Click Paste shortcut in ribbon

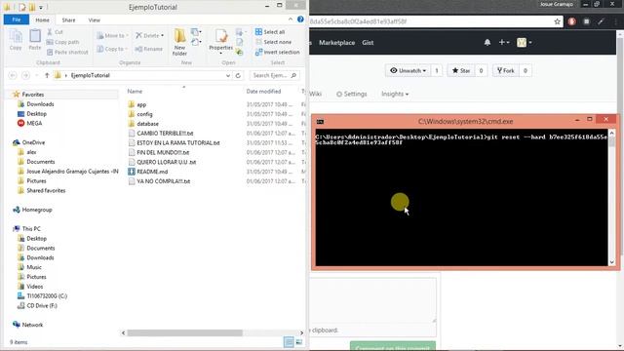point(67,52)
